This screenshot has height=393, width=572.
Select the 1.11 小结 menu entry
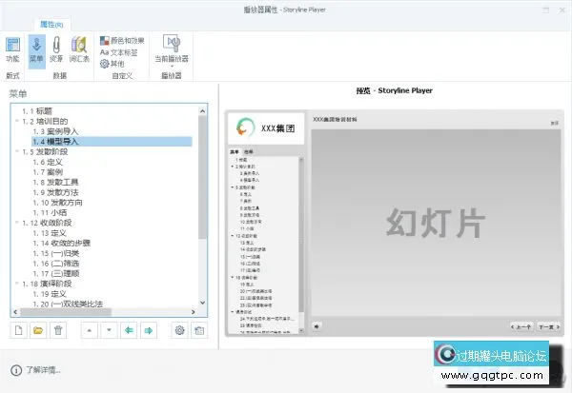(50, 213)
